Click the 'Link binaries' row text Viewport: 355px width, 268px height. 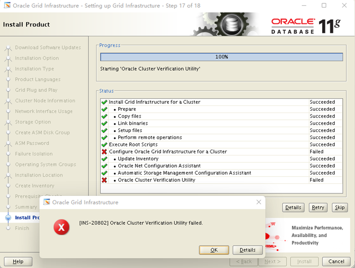coord(133,124)
